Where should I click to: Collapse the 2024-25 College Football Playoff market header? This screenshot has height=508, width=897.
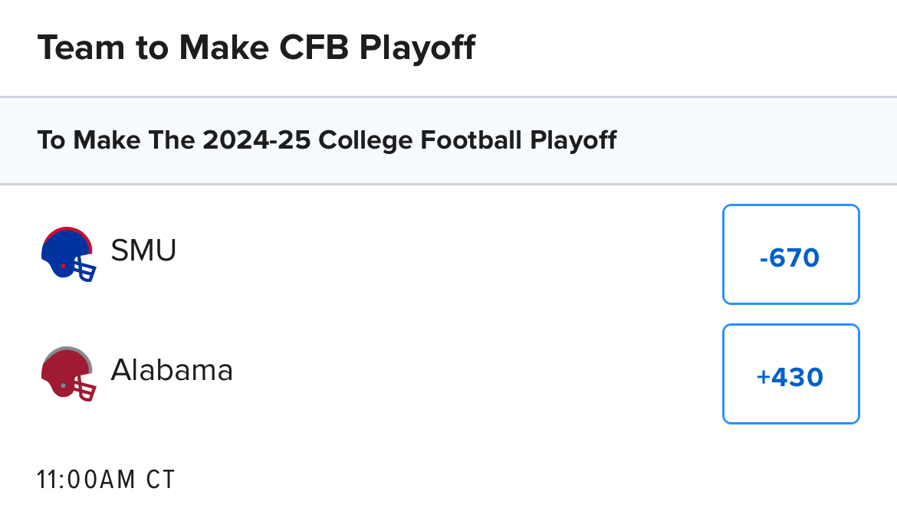pyautogui.click(x=327, y=141)
